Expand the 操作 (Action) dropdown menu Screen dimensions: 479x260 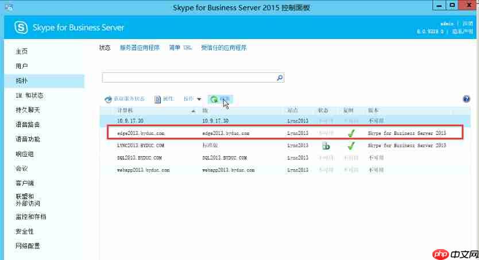click(x=192, y=99)
